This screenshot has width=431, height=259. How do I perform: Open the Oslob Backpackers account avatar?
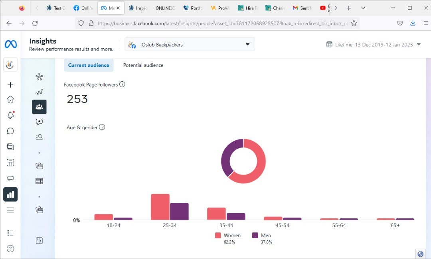10,65
